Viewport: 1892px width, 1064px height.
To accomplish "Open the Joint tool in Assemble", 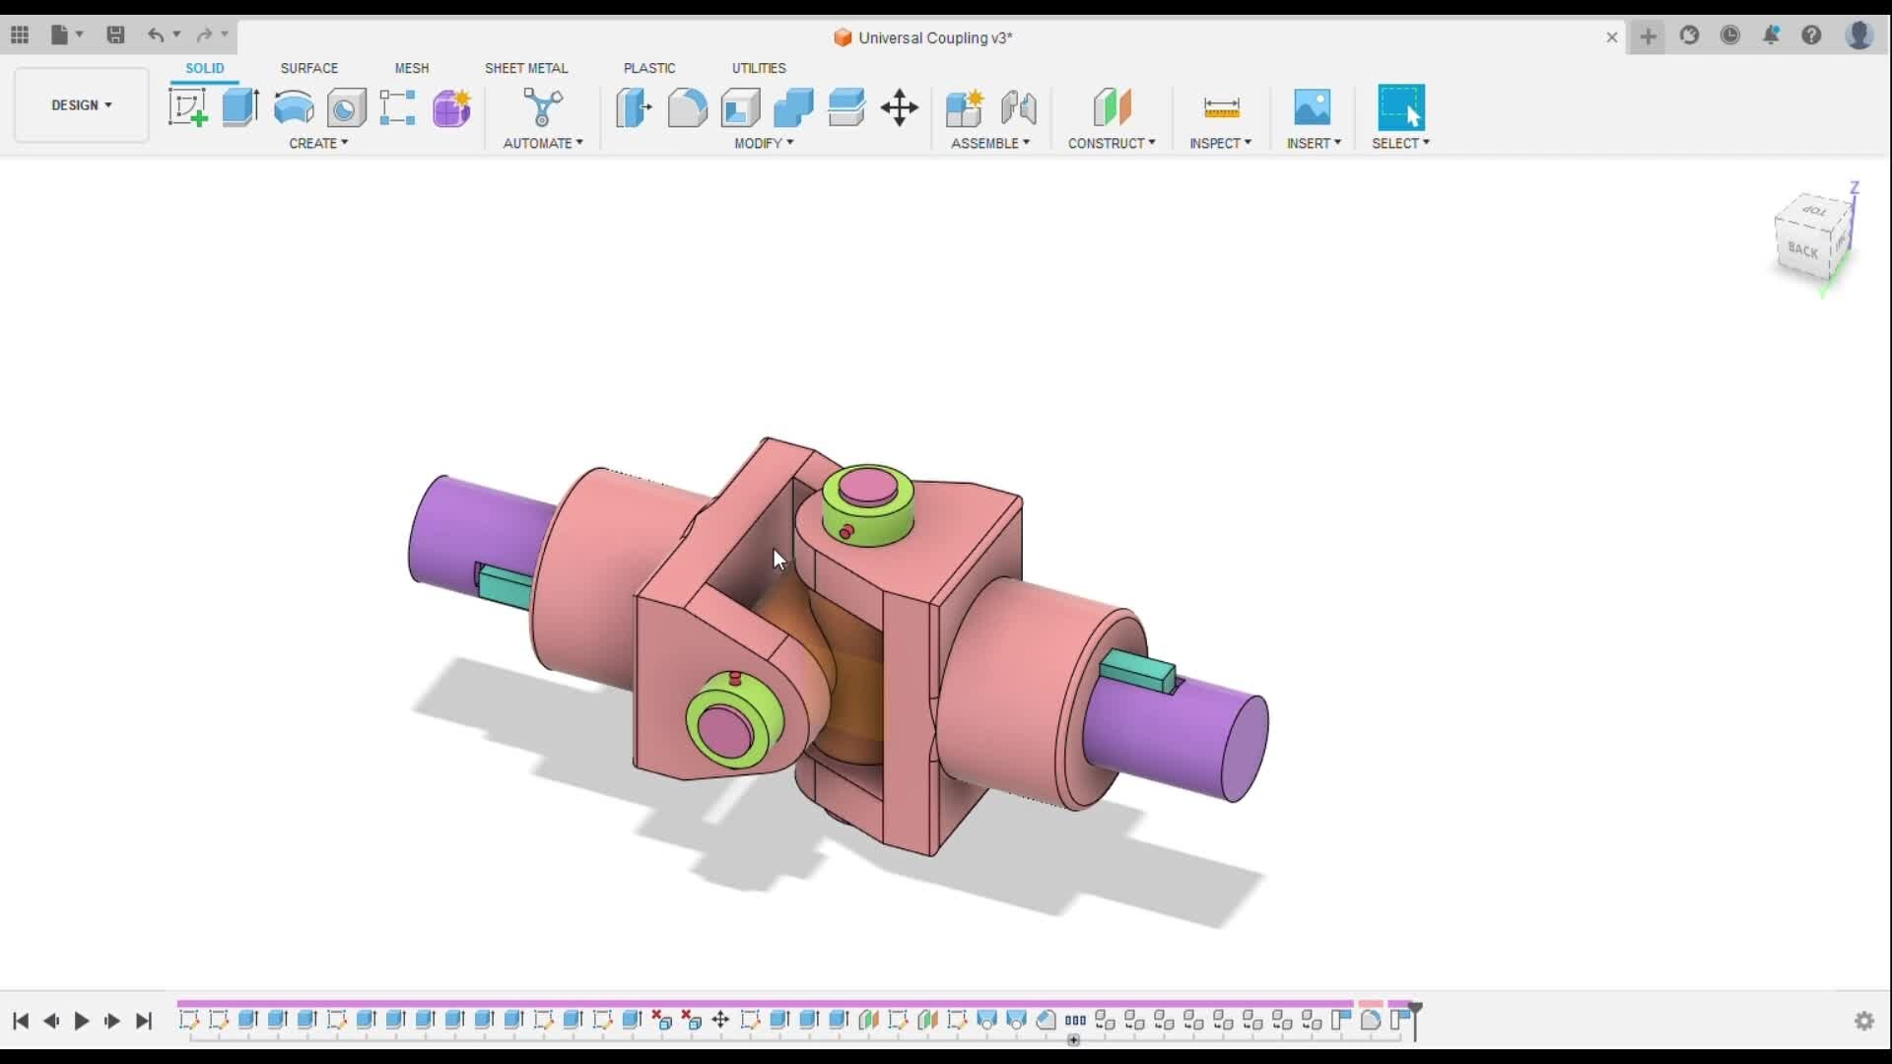I will pos(1018,107).
